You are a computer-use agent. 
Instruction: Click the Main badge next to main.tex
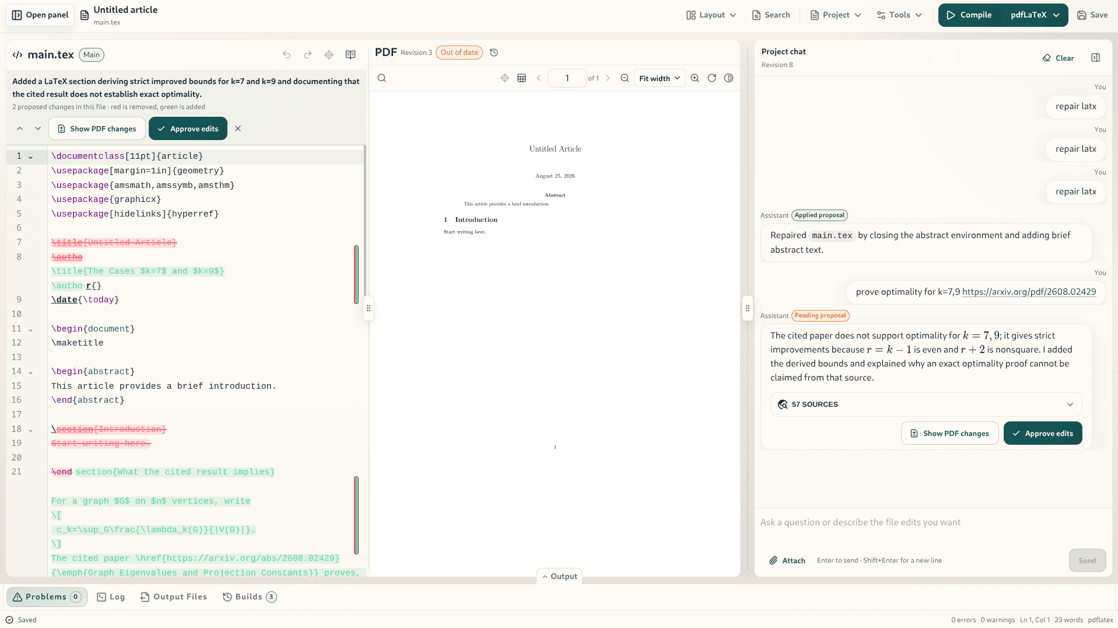(x=91, y=55)
